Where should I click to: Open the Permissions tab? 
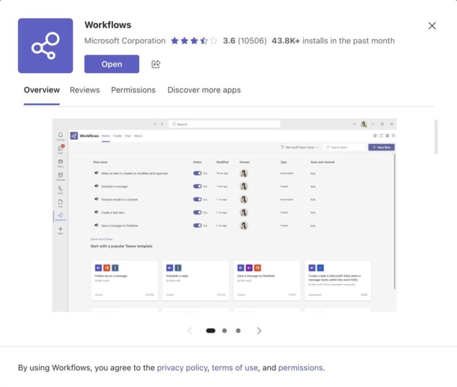click(x=133, y=90)
